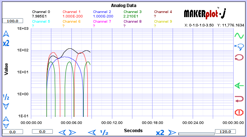This screenshot has width=247, height=137.
Task: Click the green left-pointing arrow icon
Action: pyautogui.click(x=239, y=86)
